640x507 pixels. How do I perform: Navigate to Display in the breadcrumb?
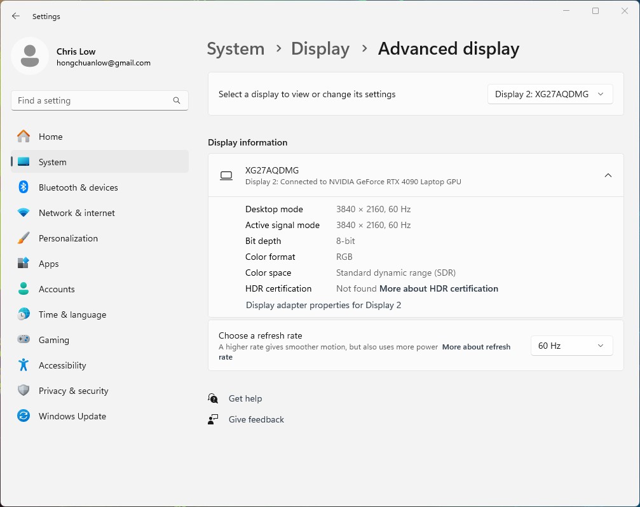(320, 49)
